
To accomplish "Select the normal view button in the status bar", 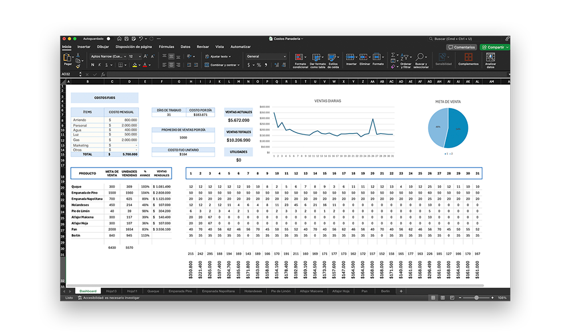I will (433, 298).
